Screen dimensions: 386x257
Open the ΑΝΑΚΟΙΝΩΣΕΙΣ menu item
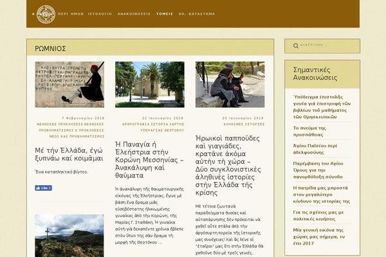click(134, 14)
